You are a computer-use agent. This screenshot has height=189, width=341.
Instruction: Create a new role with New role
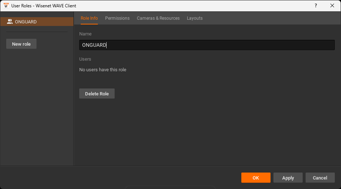21,44
